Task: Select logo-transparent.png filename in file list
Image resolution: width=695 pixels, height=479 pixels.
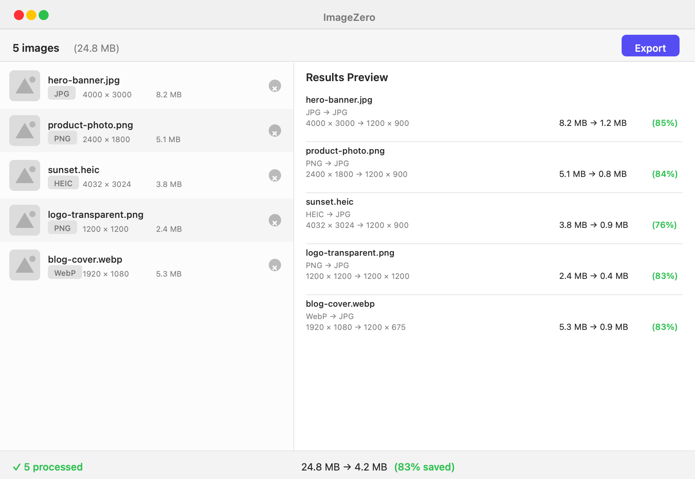Action: [x=96, y=214]
